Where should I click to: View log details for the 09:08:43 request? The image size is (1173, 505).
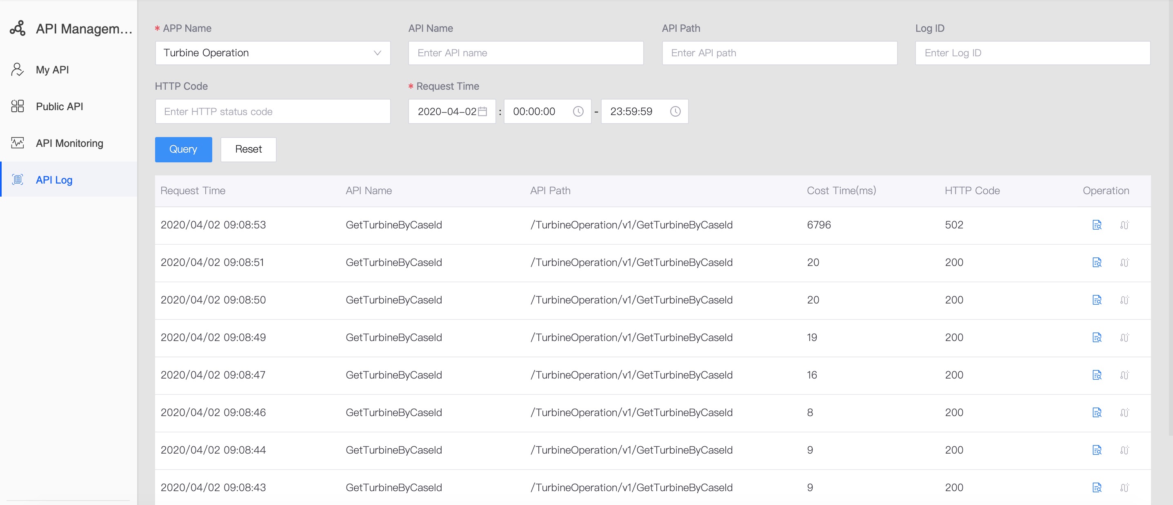click(1097, 488)
